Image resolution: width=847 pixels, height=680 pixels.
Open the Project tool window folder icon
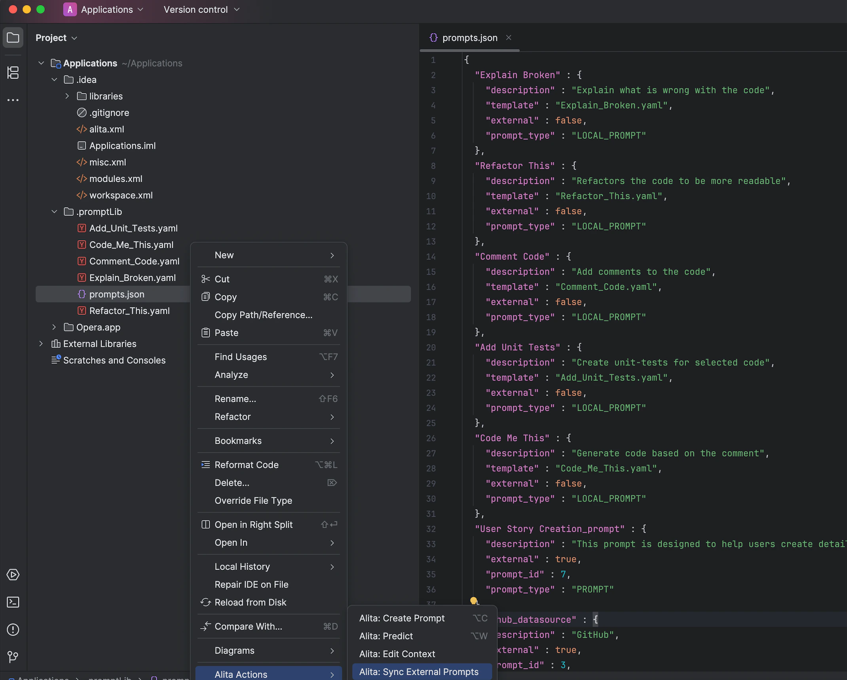[x=13, y=38]
